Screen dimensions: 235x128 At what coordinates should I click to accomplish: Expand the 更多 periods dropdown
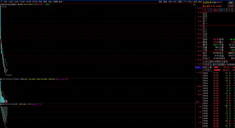61,2
